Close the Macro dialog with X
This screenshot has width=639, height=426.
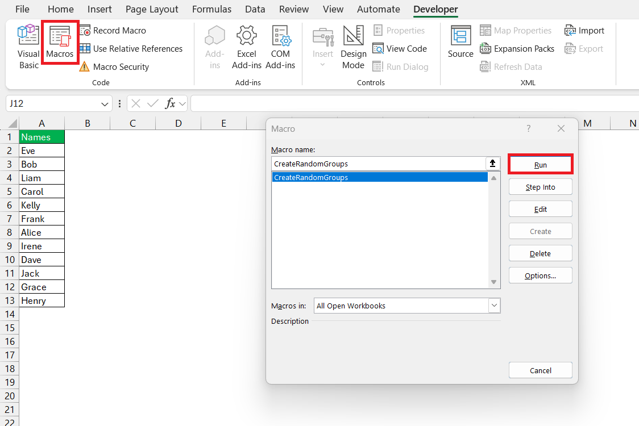(x=561, y=129)
